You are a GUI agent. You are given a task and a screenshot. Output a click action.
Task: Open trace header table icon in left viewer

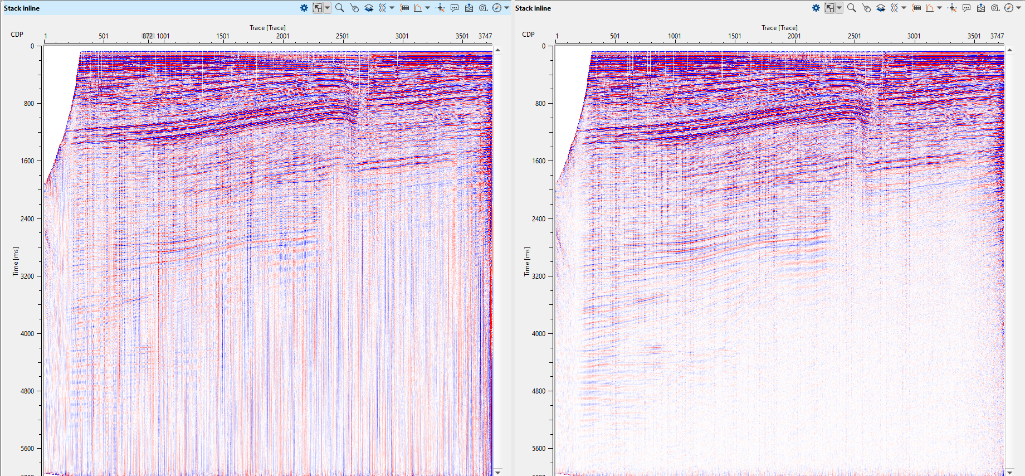pyautogui.click(x=404, y=8)
